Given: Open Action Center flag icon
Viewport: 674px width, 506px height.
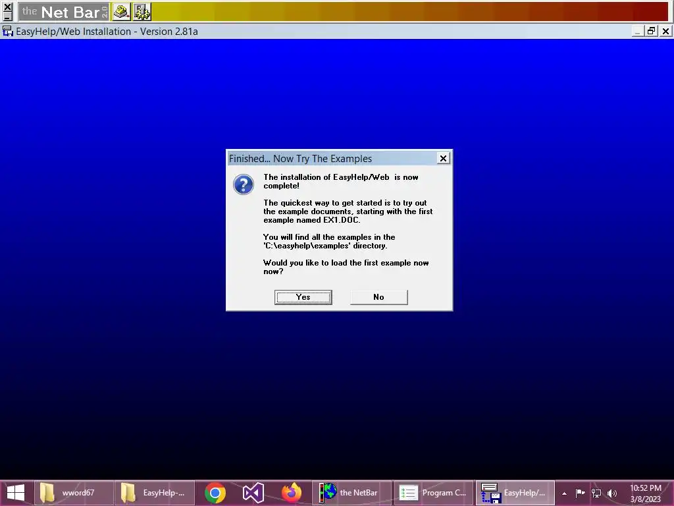Looking at the screenshot, I should 580,493.
